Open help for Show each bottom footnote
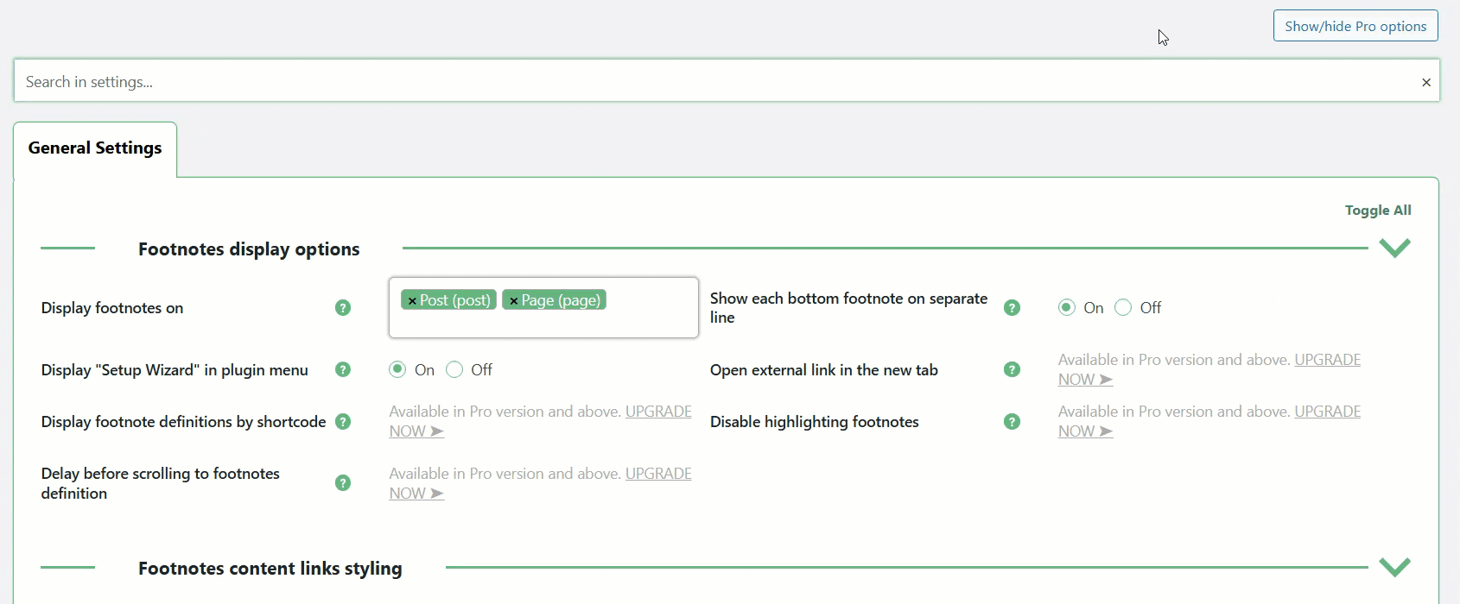This screenshot has width=1460, height=604. coord(1012,308)
